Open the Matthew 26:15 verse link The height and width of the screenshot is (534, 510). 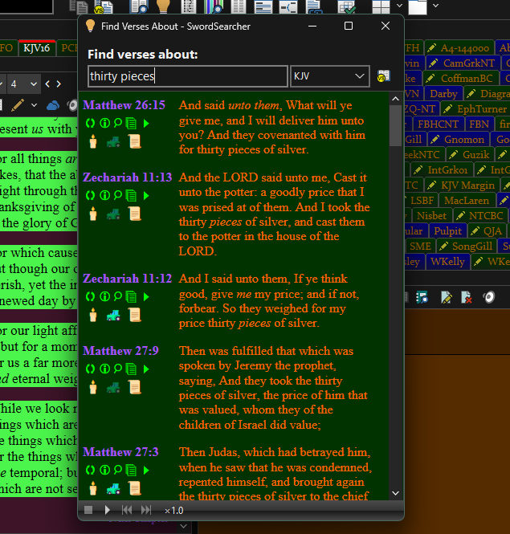click(x=124, y=105)
